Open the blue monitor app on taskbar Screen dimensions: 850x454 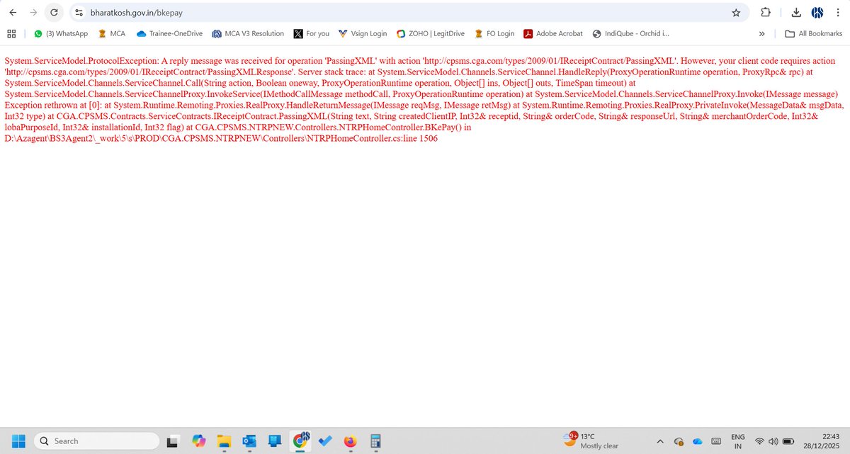[x=274, y=441]
